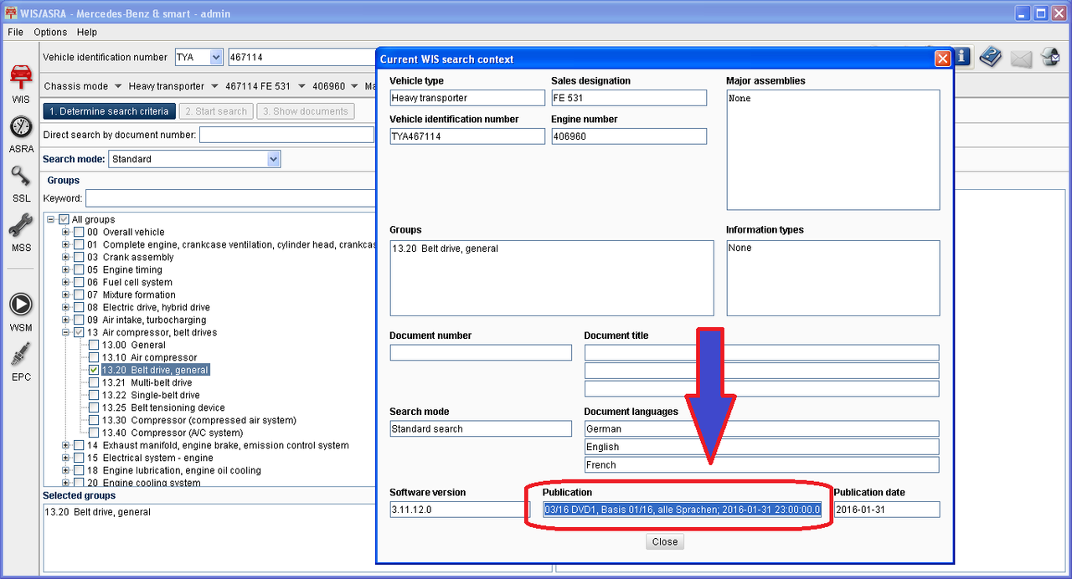Click the Software version field 3.11.12.0
Screen dimensions: 1072x579
[460, 510]
